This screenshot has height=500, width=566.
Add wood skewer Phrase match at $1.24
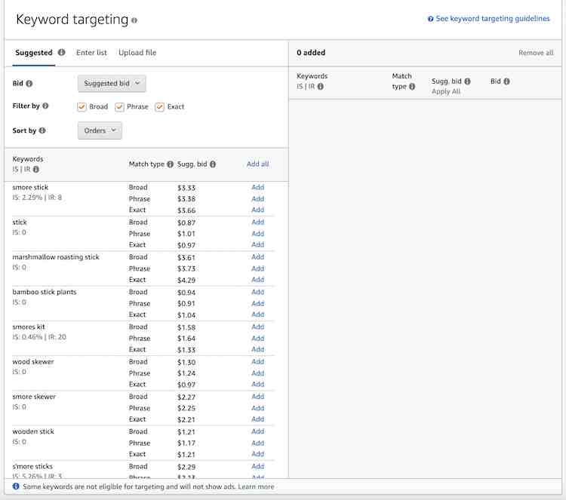pyautogui.click(x=258, y=373)
